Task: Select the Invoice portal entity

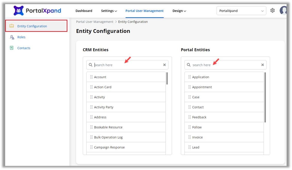Action: 197,137
